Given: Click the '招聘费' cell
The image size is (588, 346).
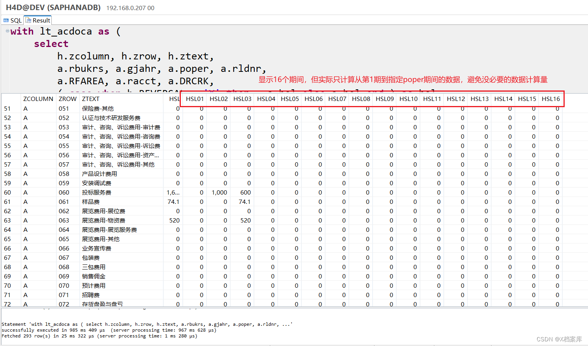Looking at the screenshot, I should (x=91, y=295).
